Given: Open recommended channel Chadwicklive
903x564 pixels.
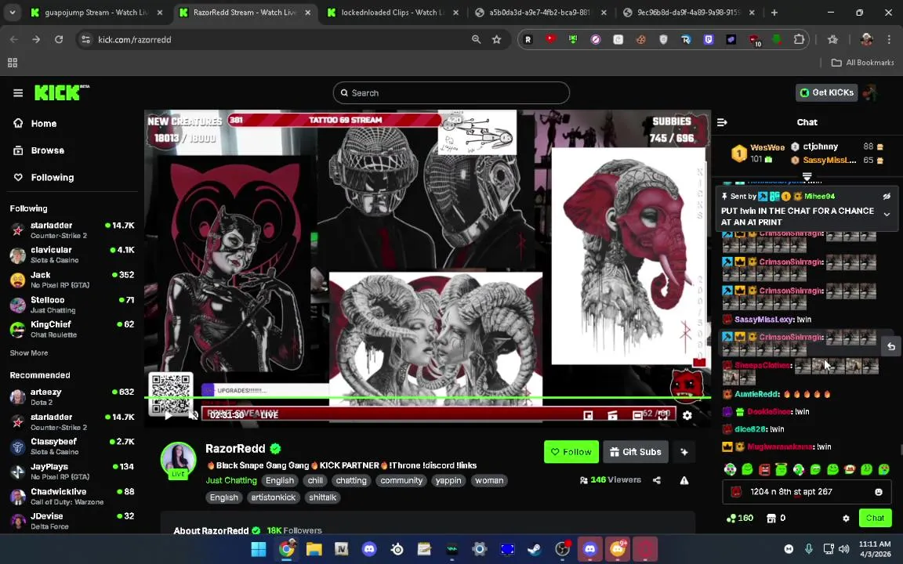Looking at the screenshot, I should click(x=72, y=496).
